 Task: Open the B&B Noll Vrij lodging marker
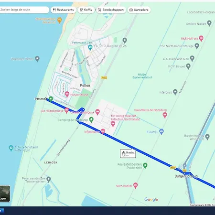click(x=201, y=38)
